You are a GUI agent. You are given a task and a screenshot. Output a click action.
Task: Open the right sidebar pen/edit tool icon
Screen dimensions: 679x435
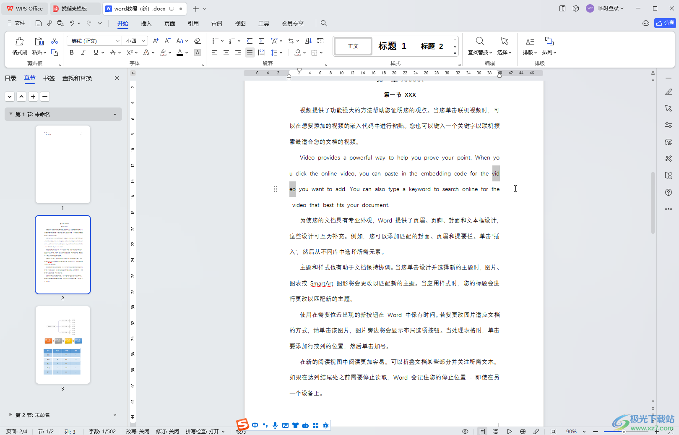(669, 92)
